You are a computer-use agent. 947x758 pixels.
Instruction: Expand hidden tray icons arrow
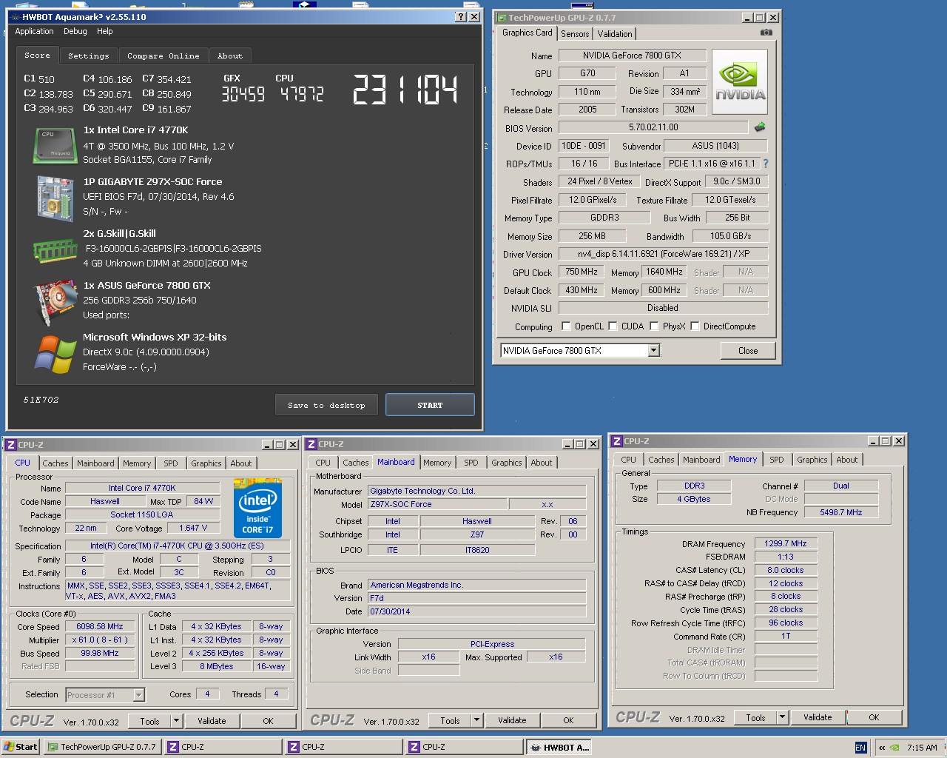(x=882, y=748)
